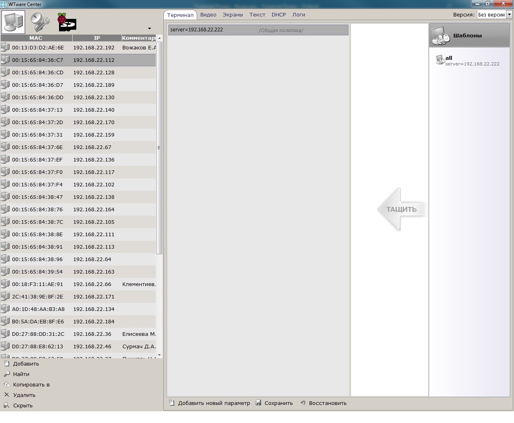Viewport: 514px width, 423px height.
Task: Click the Шаблоны templates header icon
Action: point(441,36)
